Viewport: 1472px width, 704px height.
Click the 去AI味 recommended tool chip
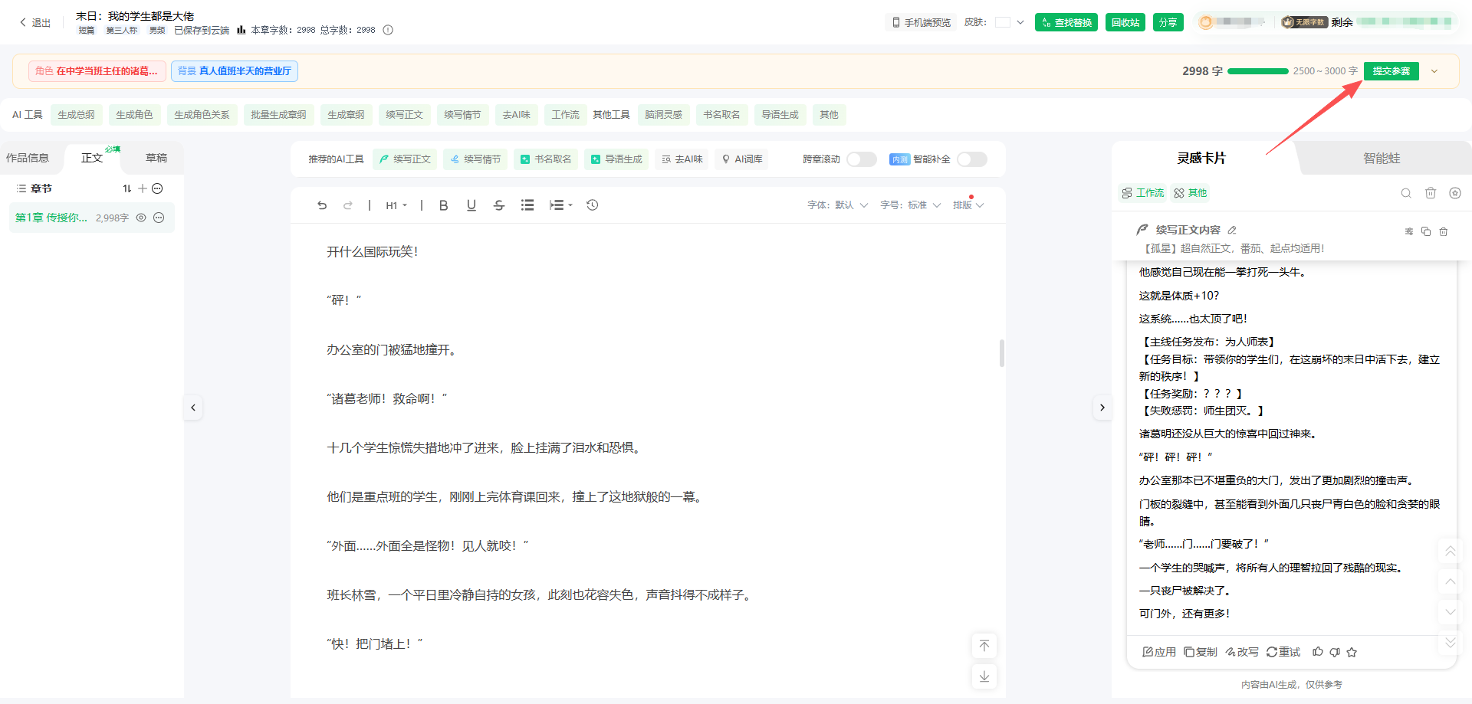point(682,159)
